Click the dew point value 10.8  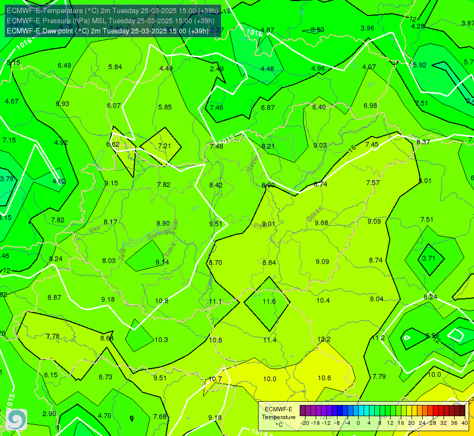pyautogui.click(x=162, y=301)
